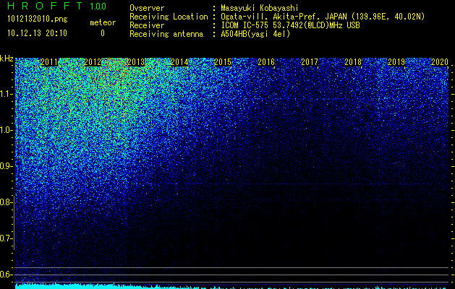This screenshot has width=455, height=289.
Task: Select the filename 1012132010.png
Action: tap(37, 20)
